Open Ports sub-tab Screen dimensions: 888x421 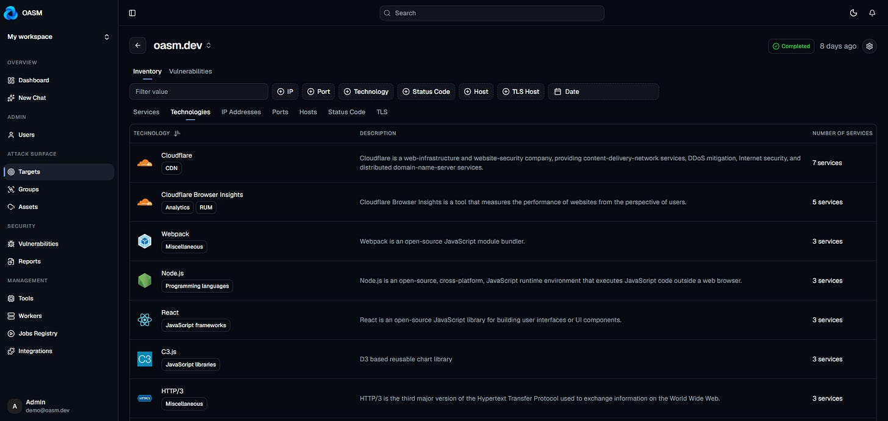(280, 112)
